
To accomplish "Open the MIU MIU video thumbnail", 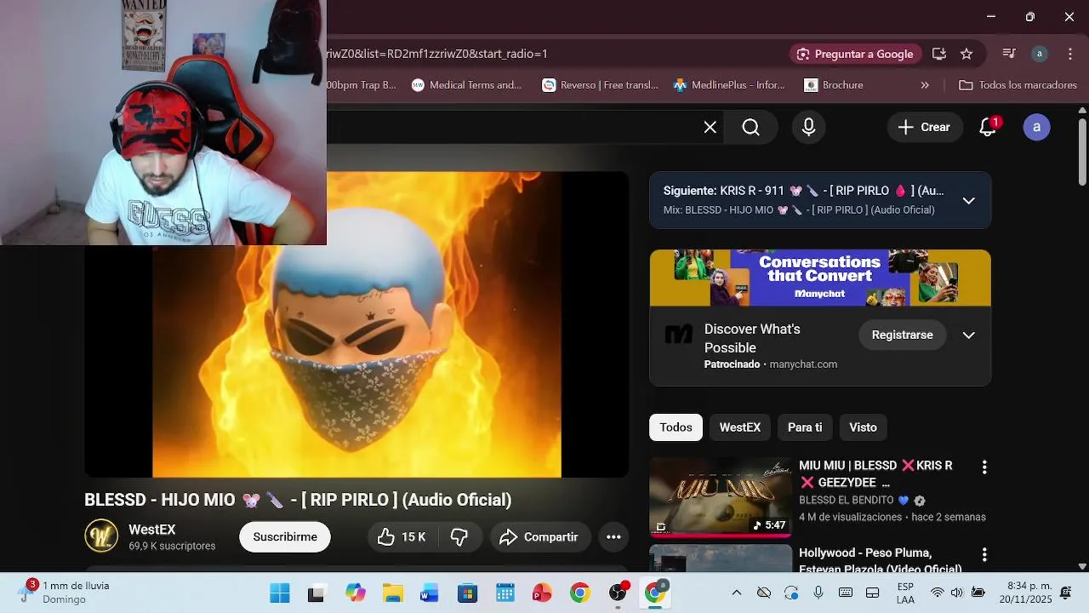I will 721,497.
